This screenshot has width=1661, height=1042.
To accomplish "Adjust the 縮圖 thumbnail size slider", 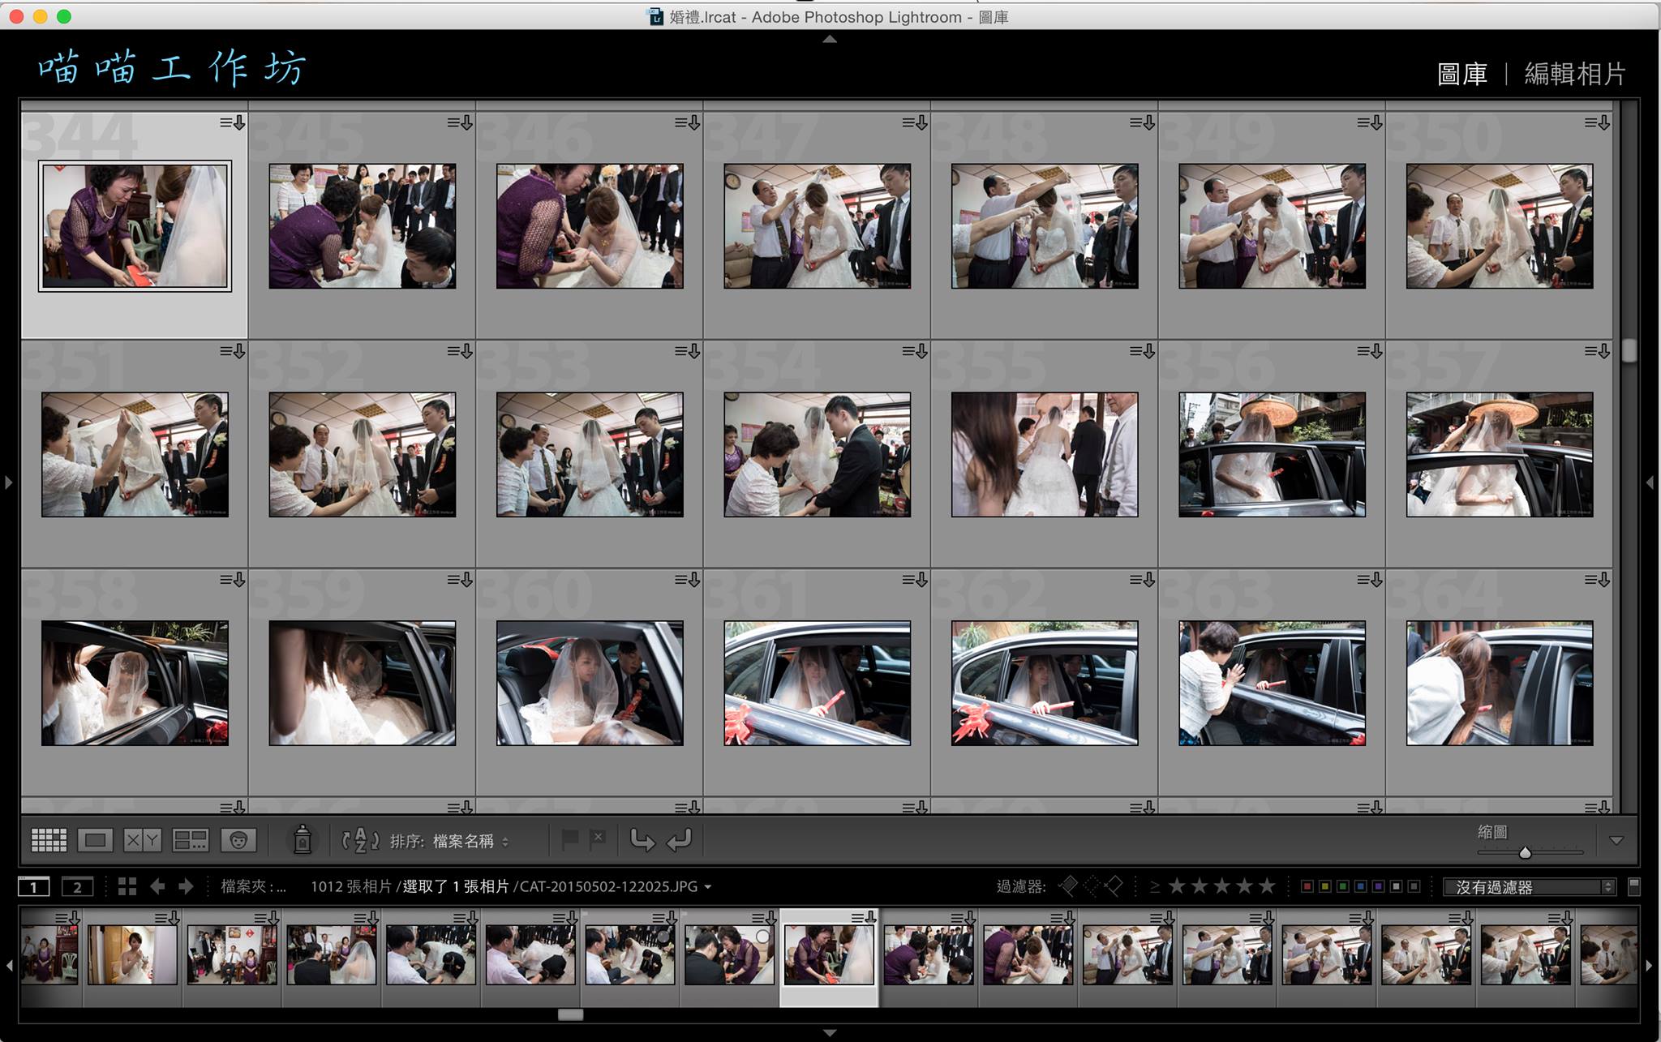I will pyautogui.click(x=1525, y=852).
